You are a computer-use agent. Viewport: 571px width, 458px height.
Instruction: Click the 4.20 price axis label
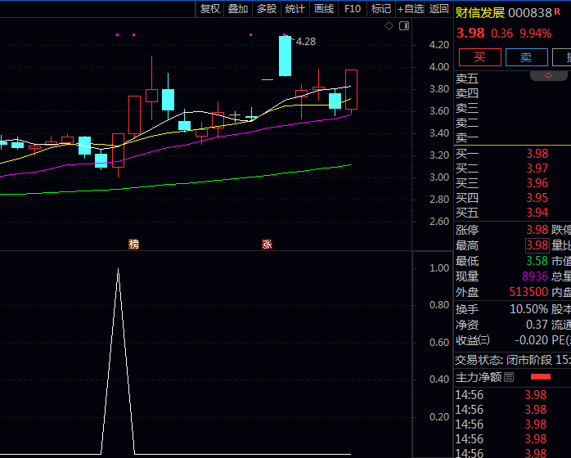pyautogui.click(x=438, y=45)
